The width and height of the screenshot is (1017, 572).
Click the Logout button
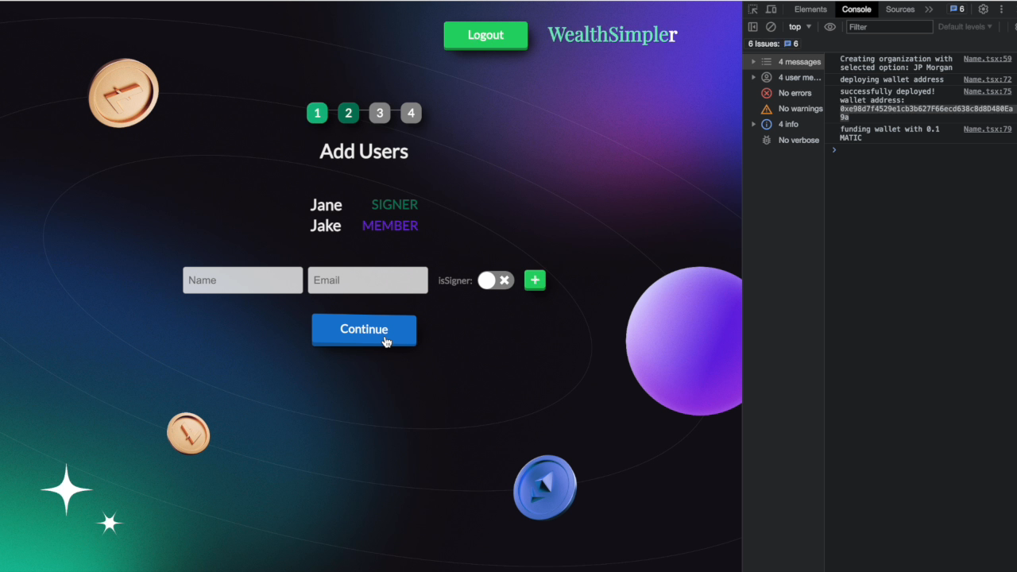pyautogui.click(x=485, y=35)
